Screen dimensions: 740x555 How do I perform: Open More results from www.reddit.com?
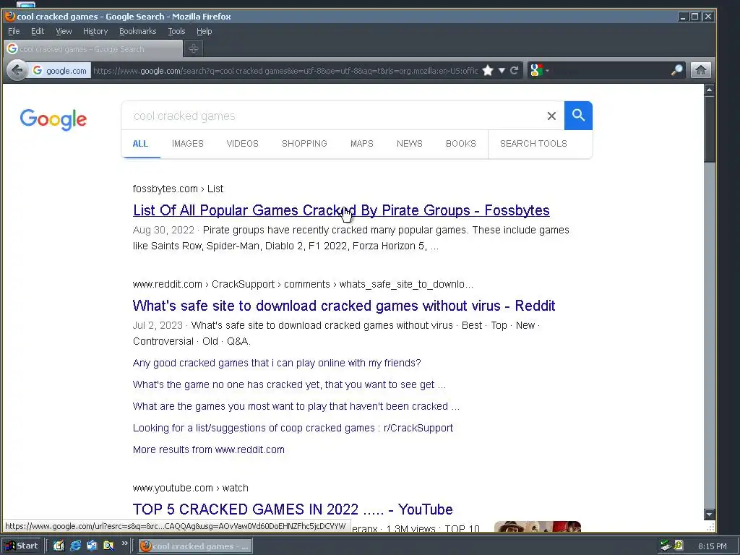point(209,449)
